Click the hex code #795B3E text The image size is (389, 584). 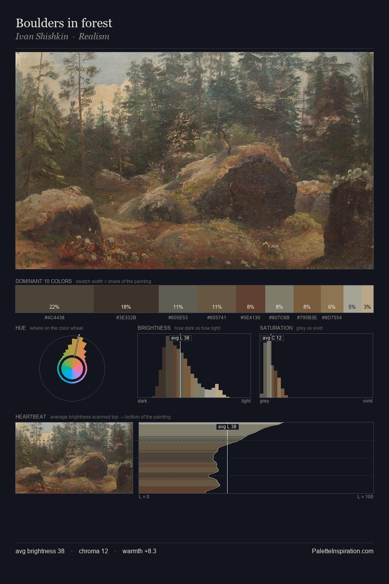point(307,318)
